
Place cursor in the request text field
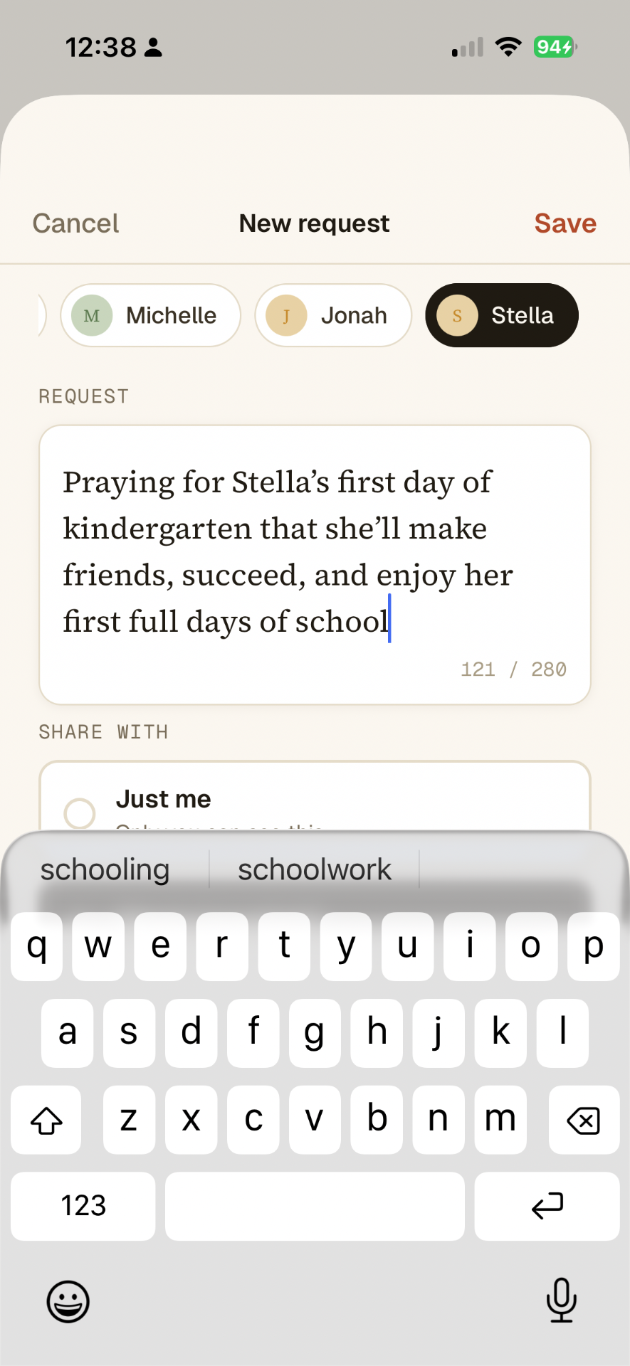click(x=315, y=565)
